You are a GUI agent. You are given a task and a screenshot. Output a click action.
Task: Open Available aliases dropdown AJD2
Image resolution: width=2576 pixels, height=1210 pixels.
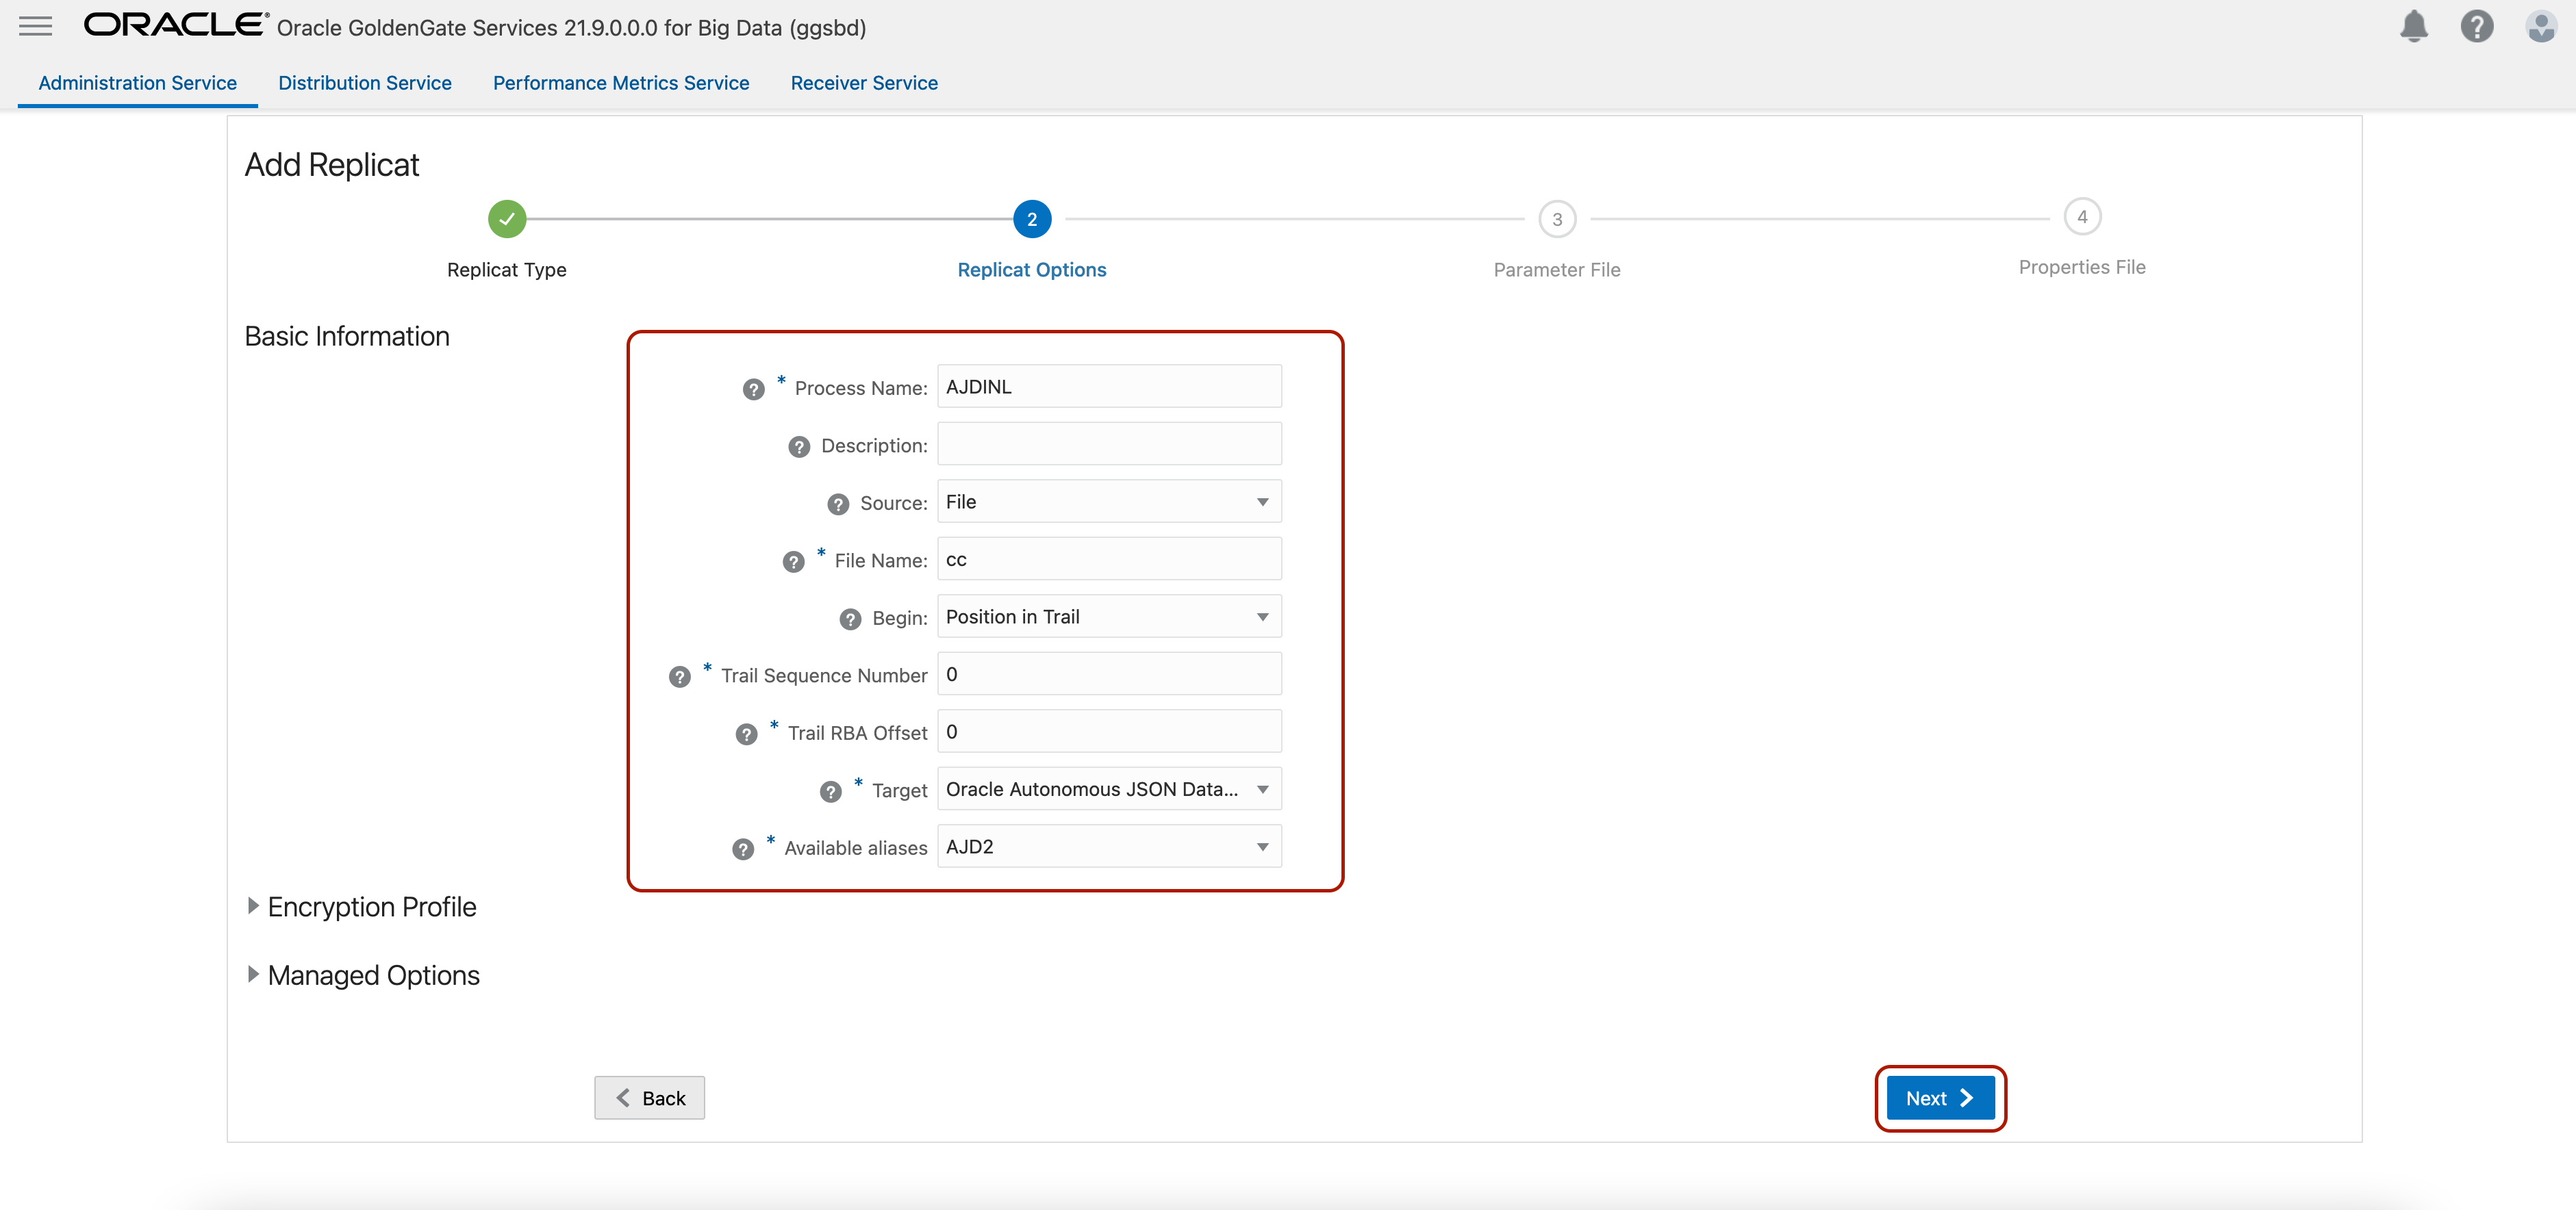tap(1108, 847)
